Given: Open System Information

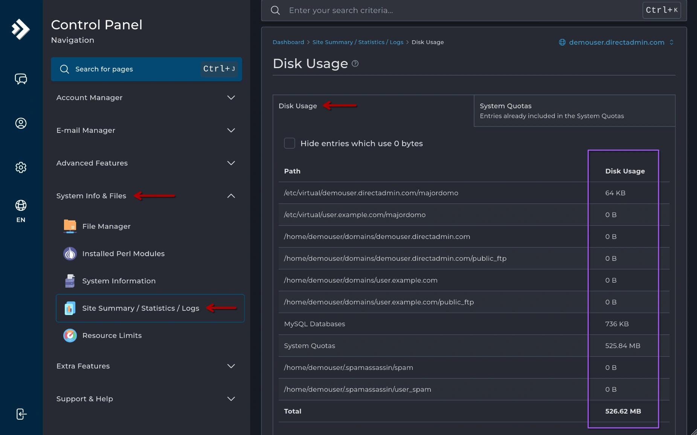Looking at the screenshot, I should click(x=119, y=281).
